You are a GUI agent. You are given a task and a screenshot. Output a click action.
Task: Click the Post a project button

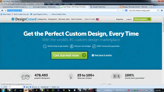pyautogui.click(x=142, y=19)
